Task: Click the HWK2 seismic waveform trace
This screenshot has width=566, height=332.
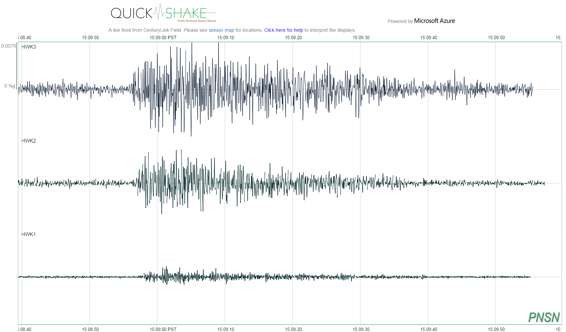Action: point(281,183)
